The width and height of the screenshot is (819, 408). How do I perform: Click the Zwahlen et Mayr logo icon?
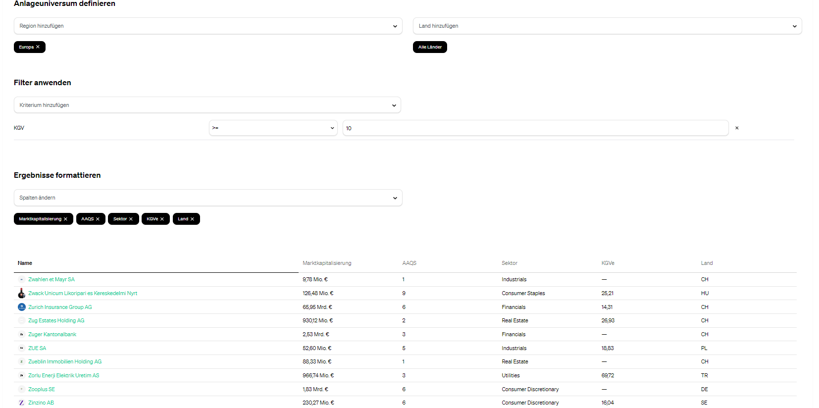pos(22,279)
